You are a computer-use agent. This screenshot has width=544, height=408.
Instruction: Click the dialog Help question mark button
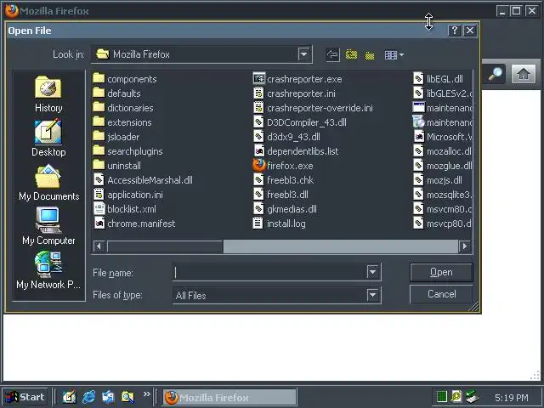(454, 31)
